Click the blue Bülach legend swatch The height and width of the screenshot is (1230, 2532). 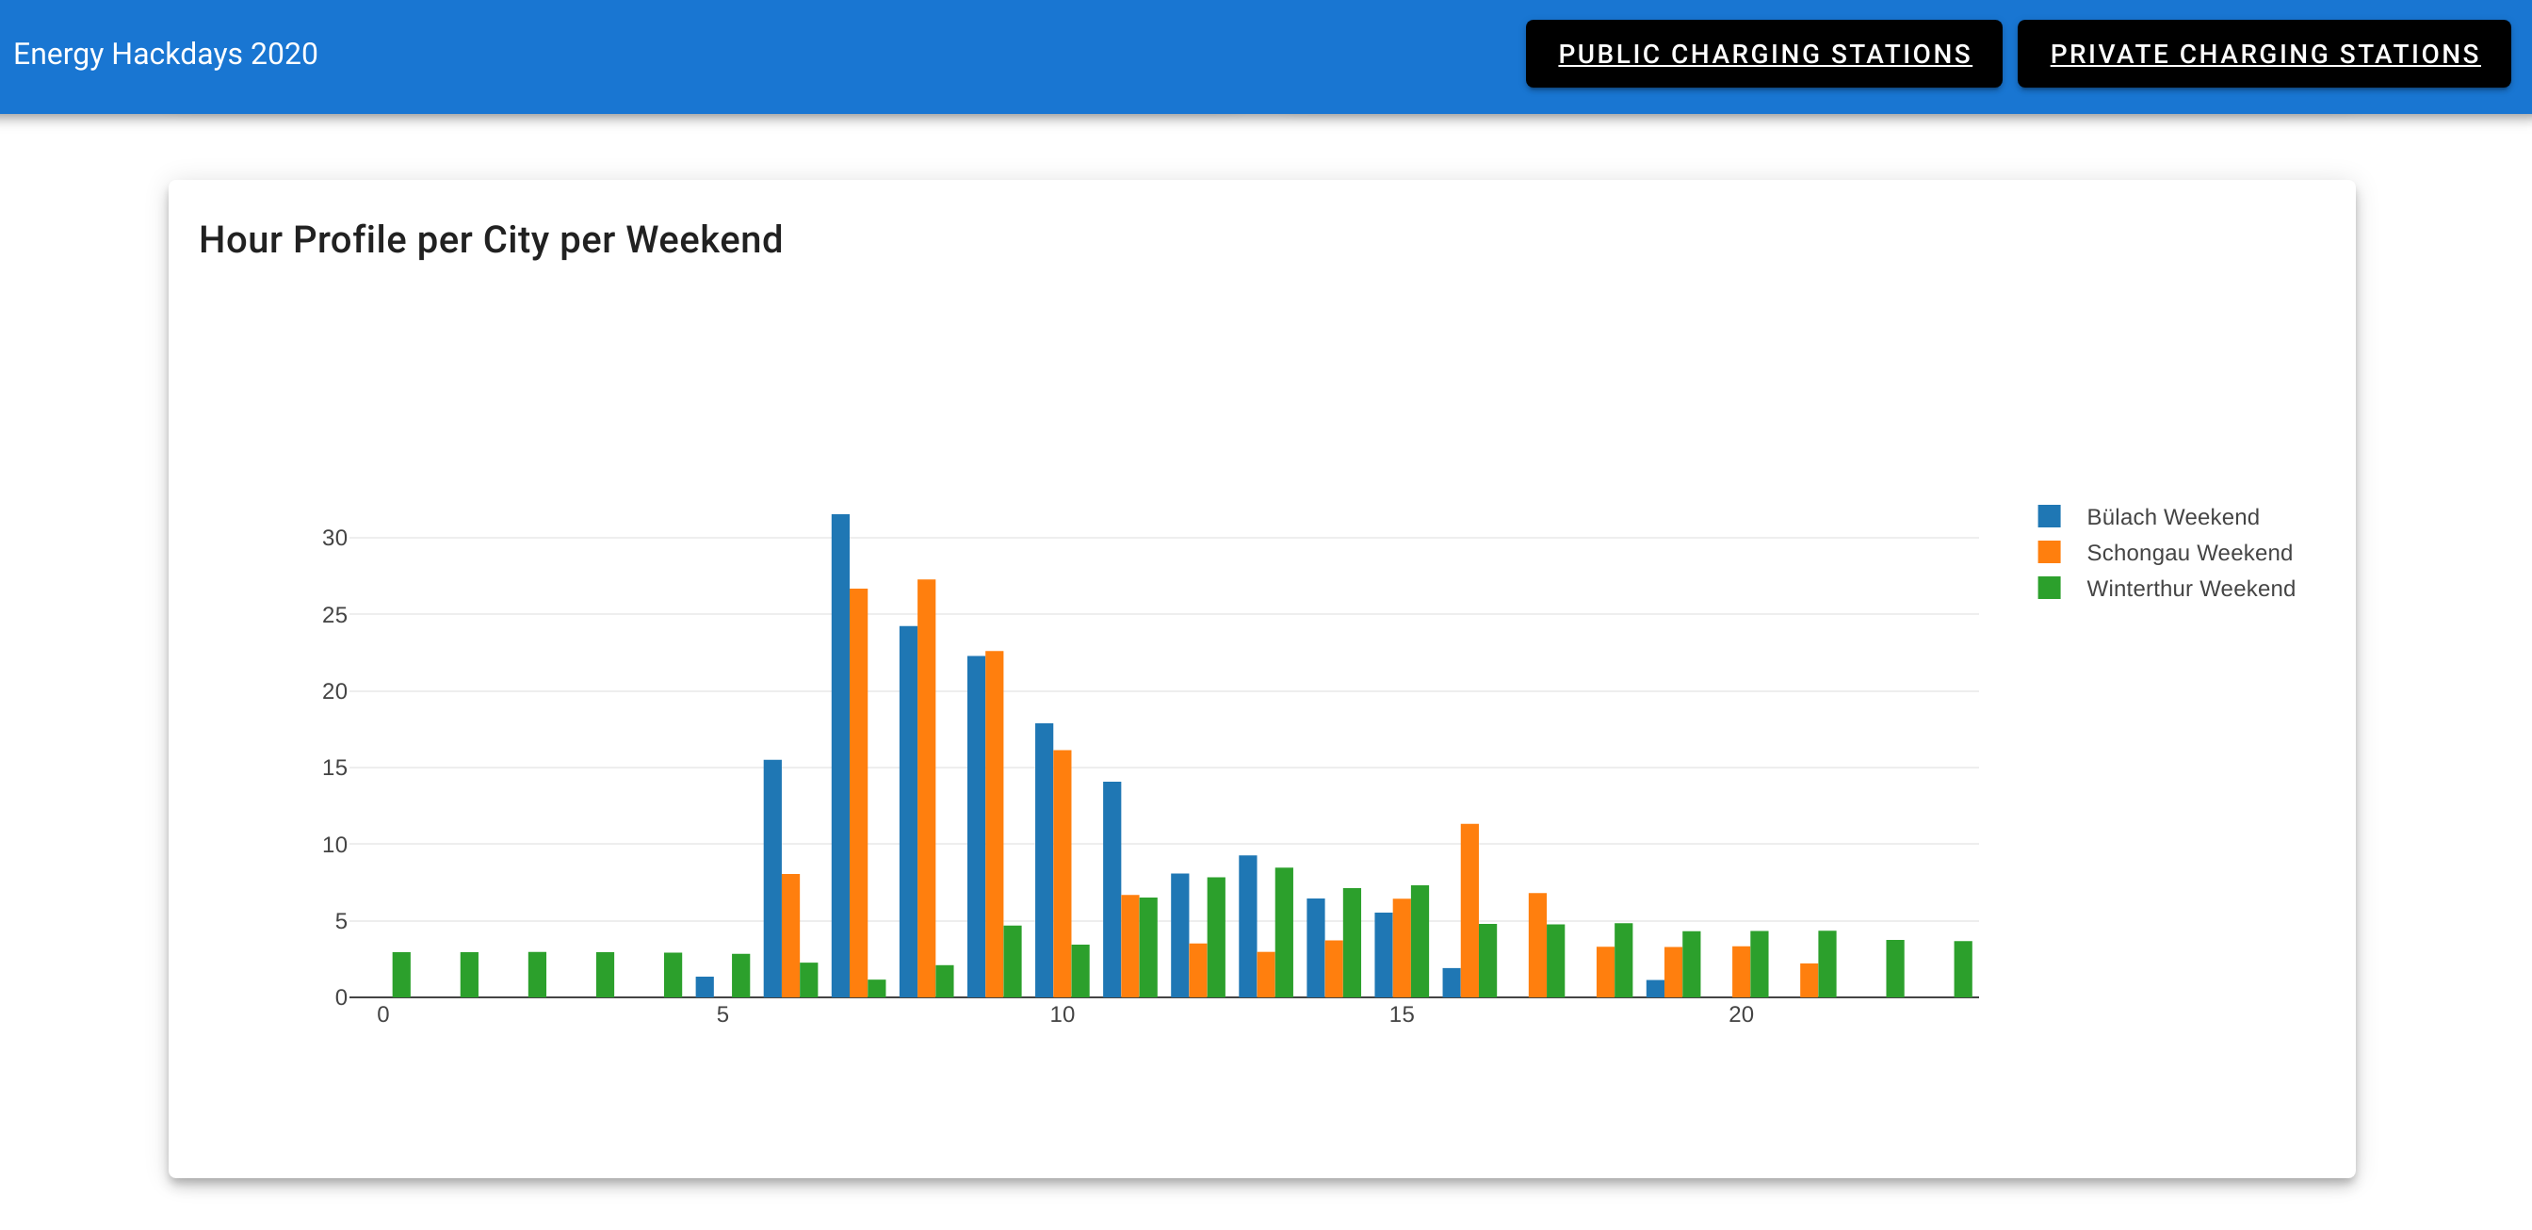pyautogui.click(x=2049, y=517)
